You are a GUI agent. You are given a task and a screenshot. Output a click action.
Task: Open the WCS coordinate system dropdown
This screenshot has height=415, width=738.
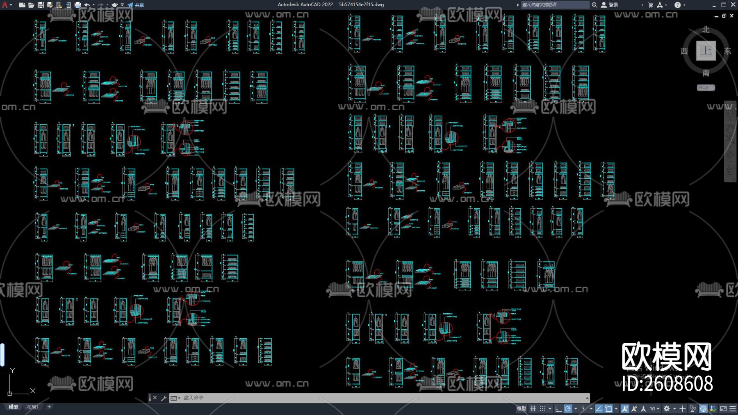(x=706, y=87)
